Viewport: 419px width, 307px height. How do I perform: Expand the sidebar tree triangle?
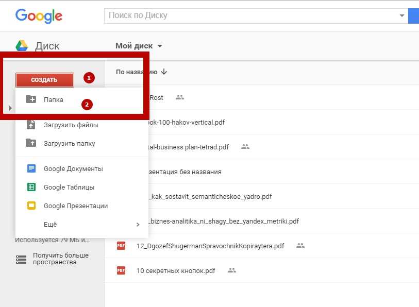click(x=10, y=108)
